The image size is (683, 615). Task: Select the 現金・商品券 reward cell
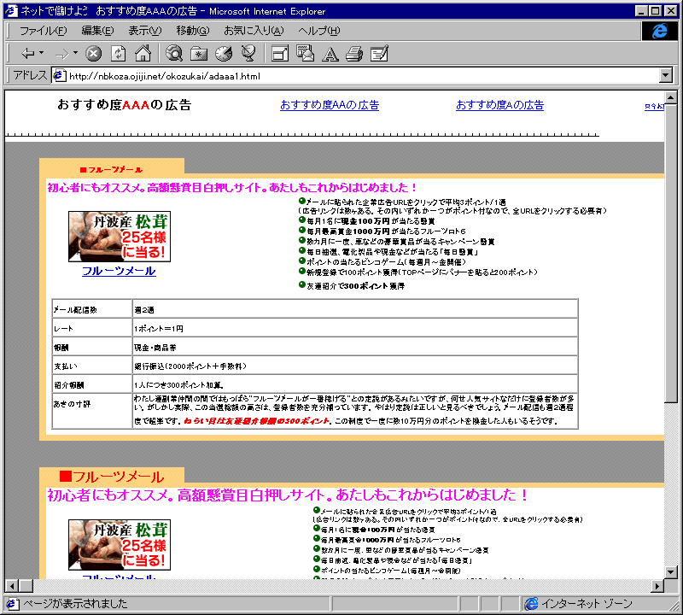click(x=355, y=347)
